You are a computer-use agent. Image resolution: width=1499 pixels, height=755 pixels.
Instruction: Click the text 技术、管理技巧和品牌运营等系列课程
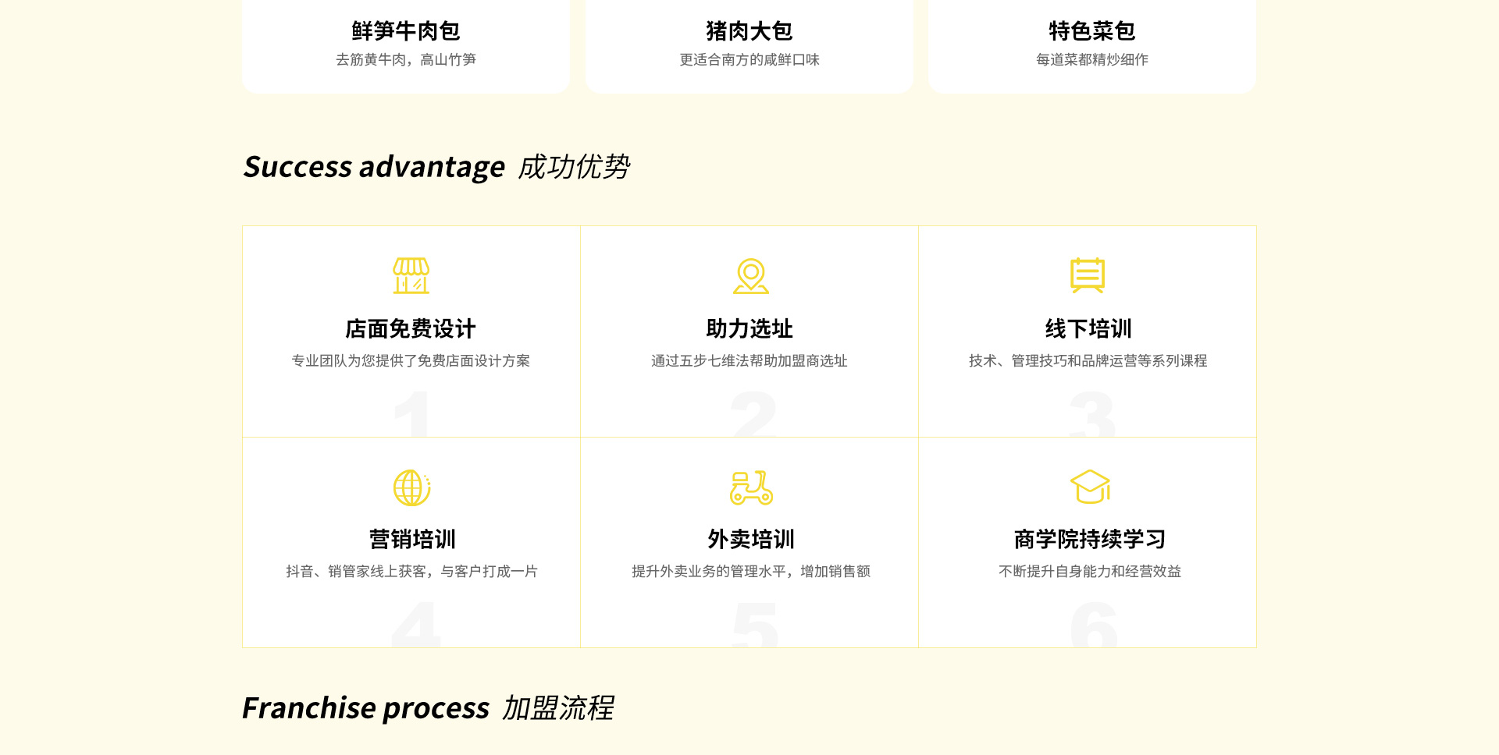click(1088, 361)
